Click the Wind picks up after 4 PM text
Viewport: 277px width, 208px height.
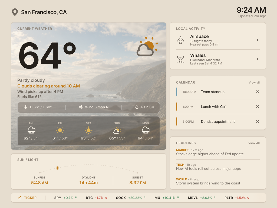(40, 92)
